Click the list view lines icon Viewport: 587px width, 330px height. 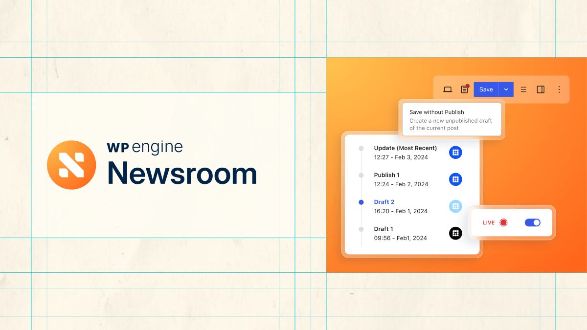coord(523,89)
